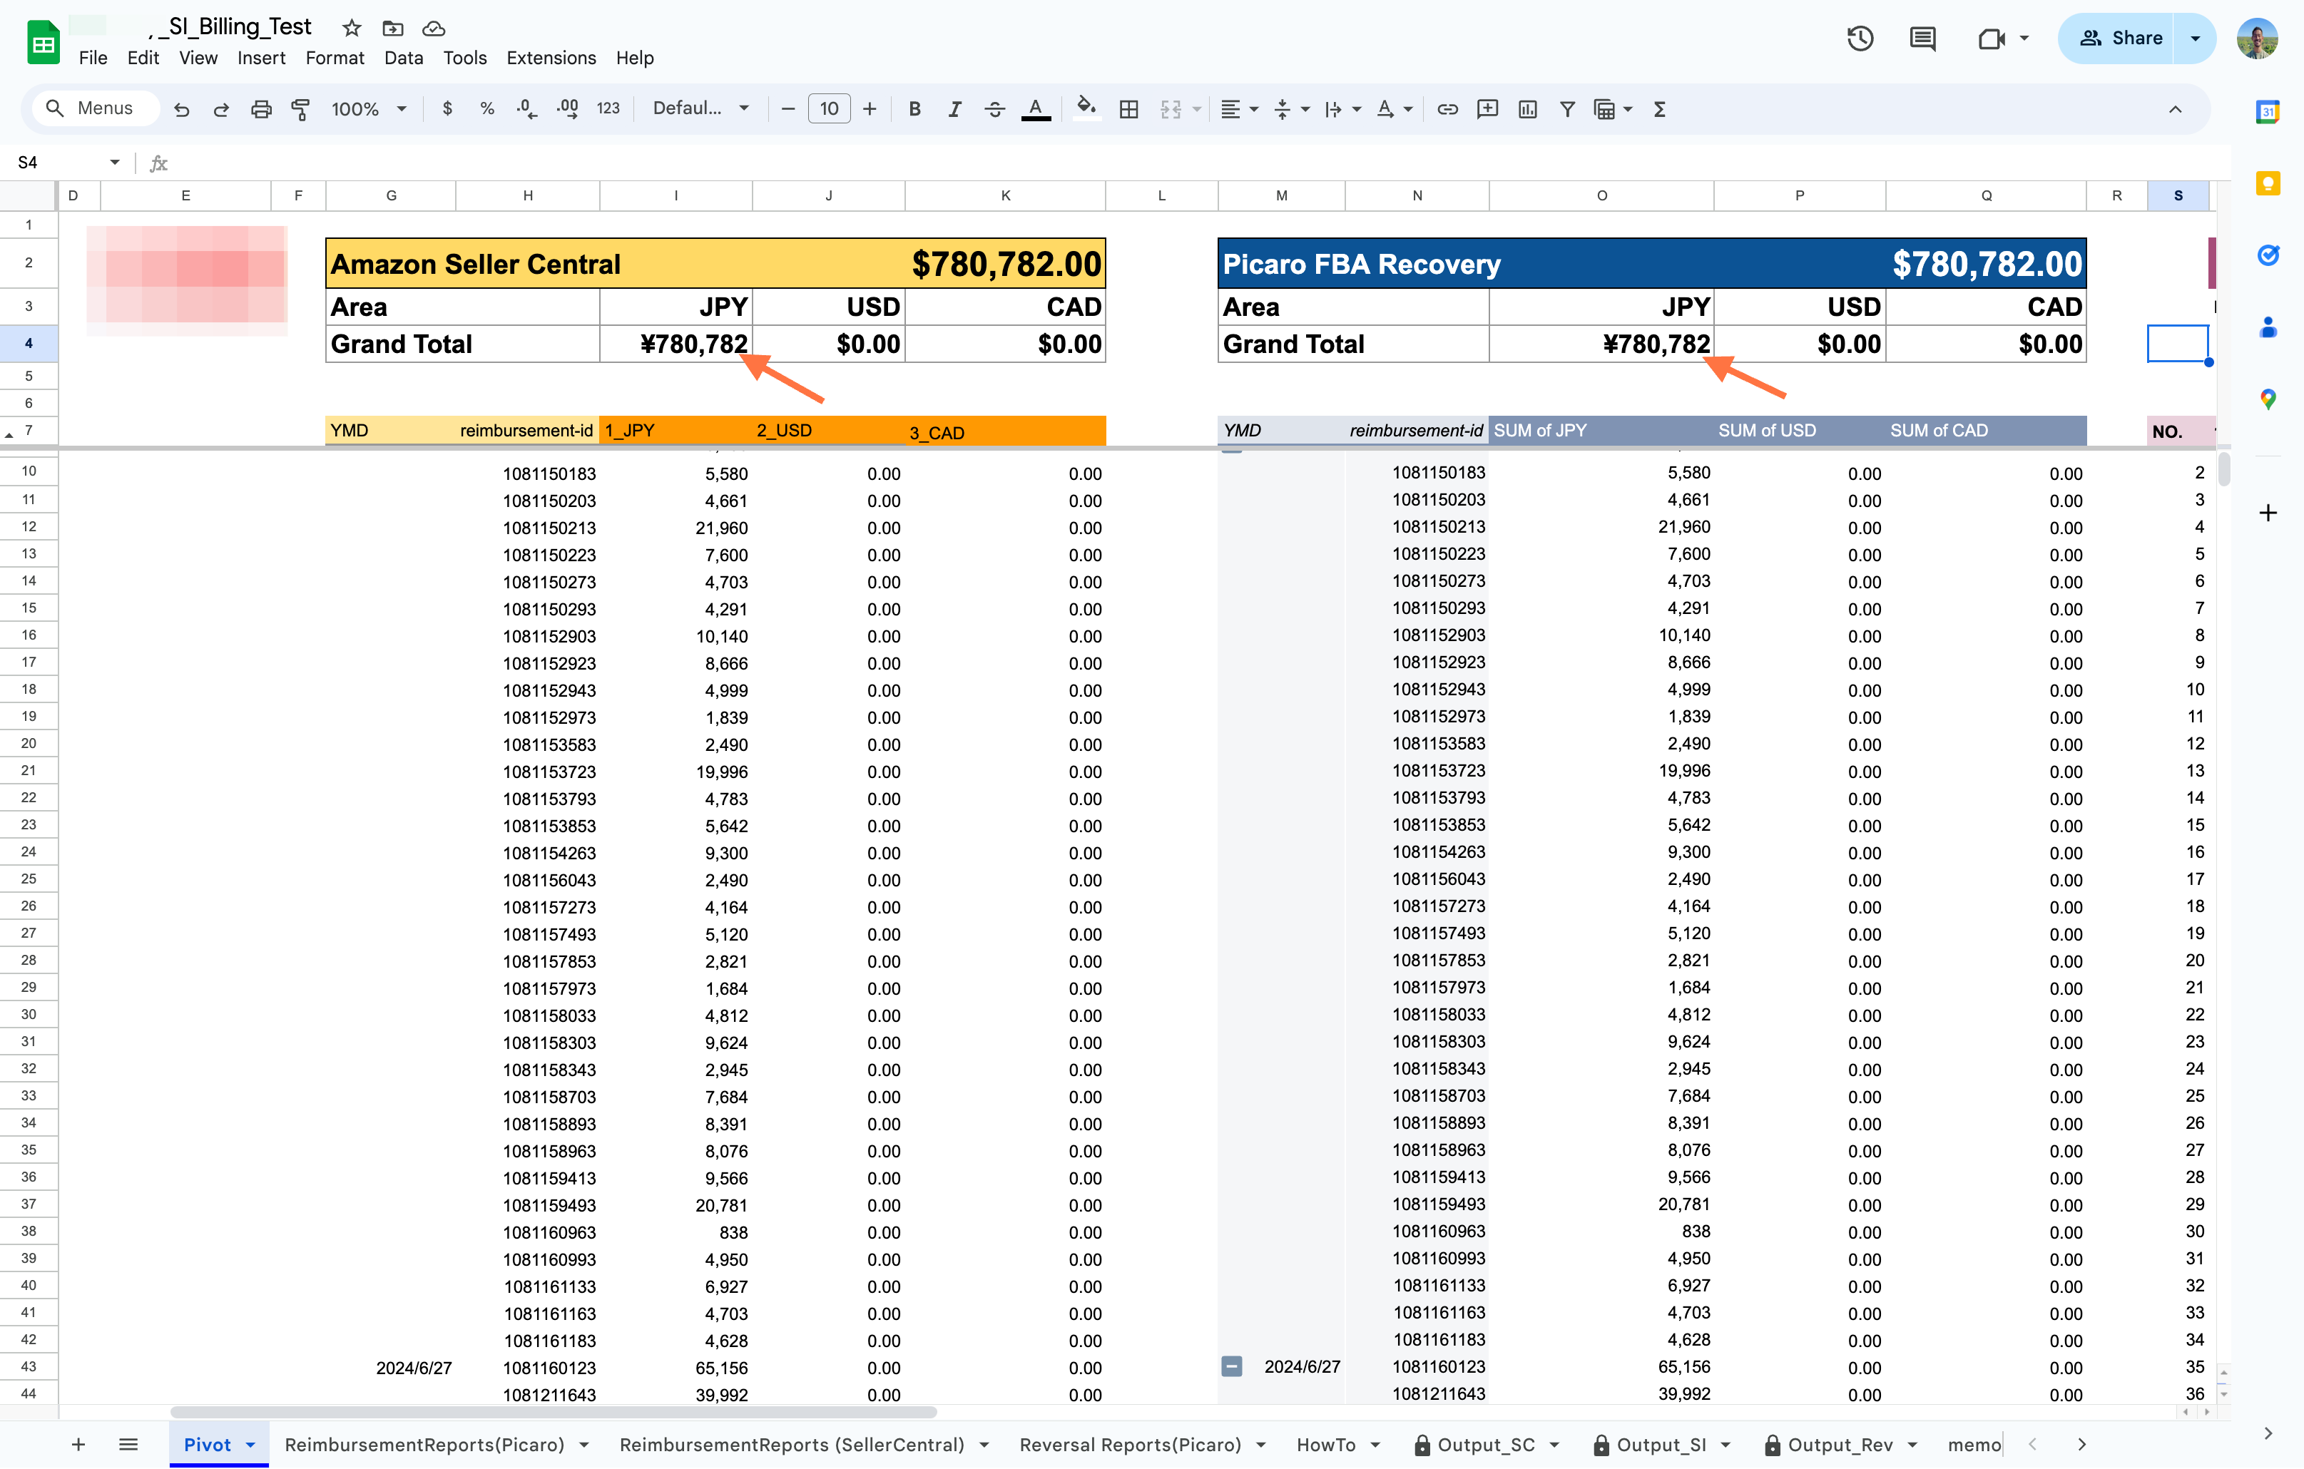The image size is (2304, 1469).
Task: Open horizontal align dropdown
Action: pyautogui.click(x=1239, y=109)
